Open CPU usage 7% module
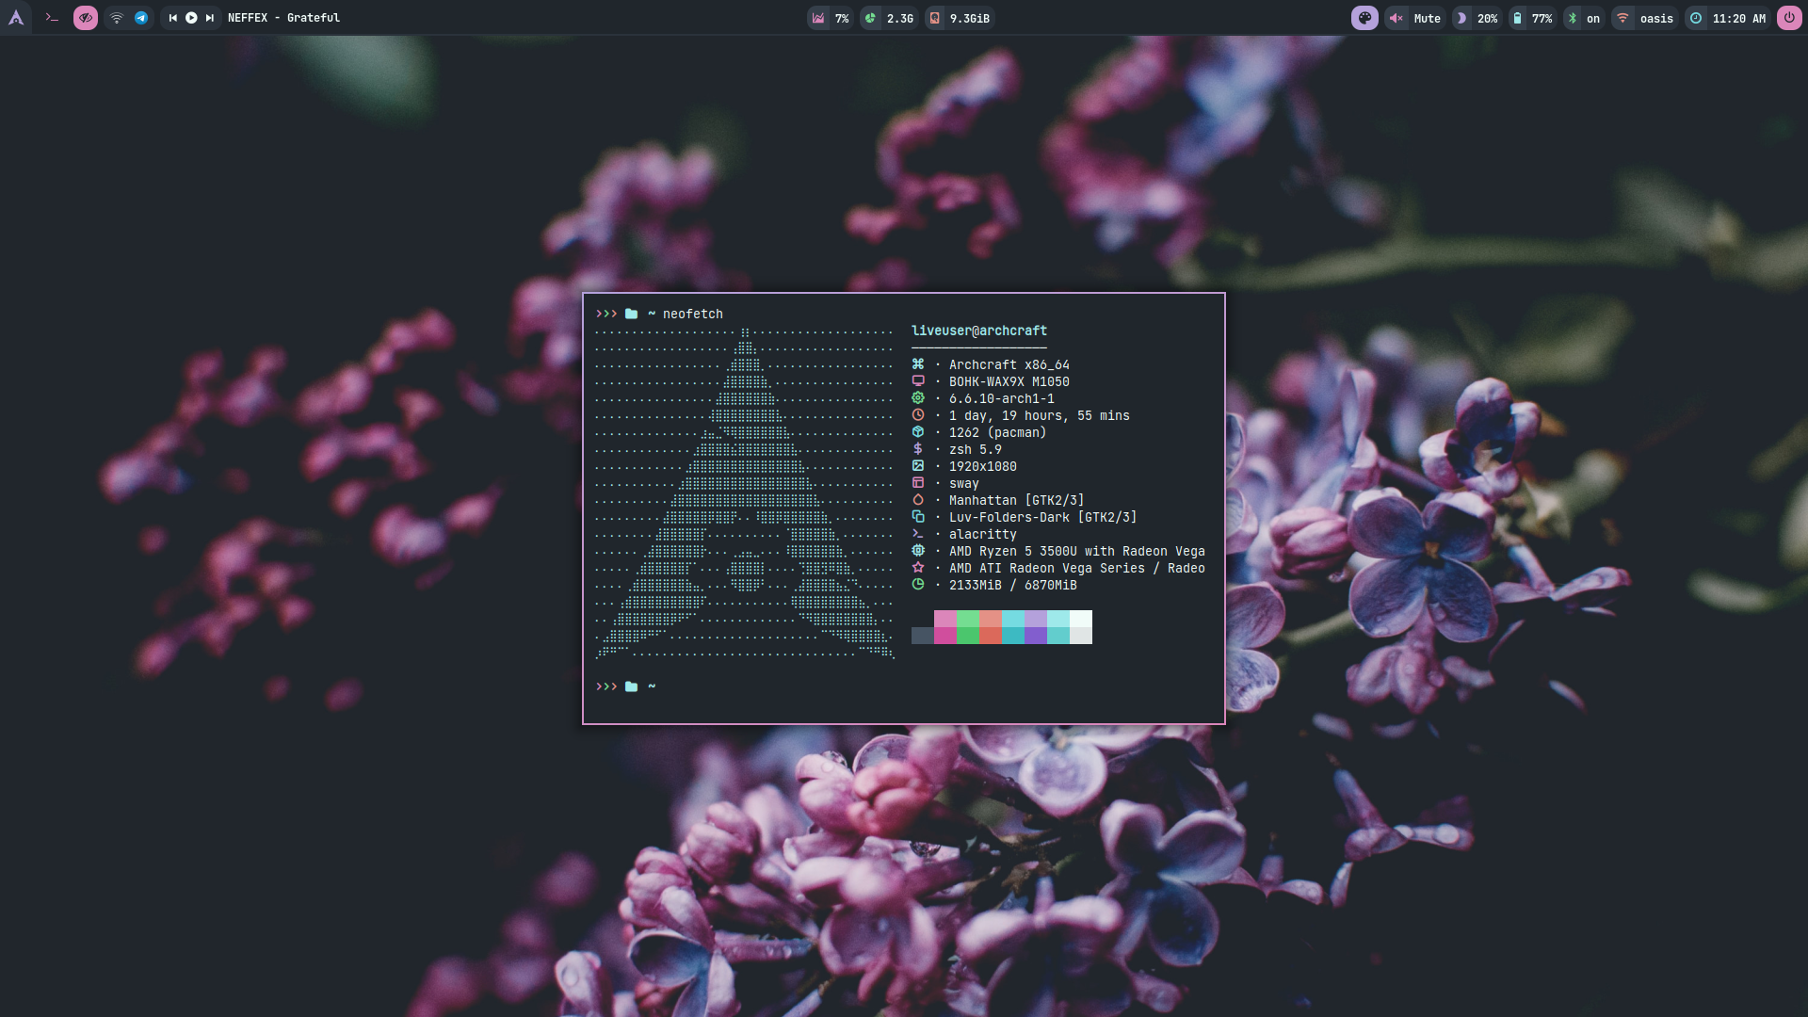 coord(831,18)
